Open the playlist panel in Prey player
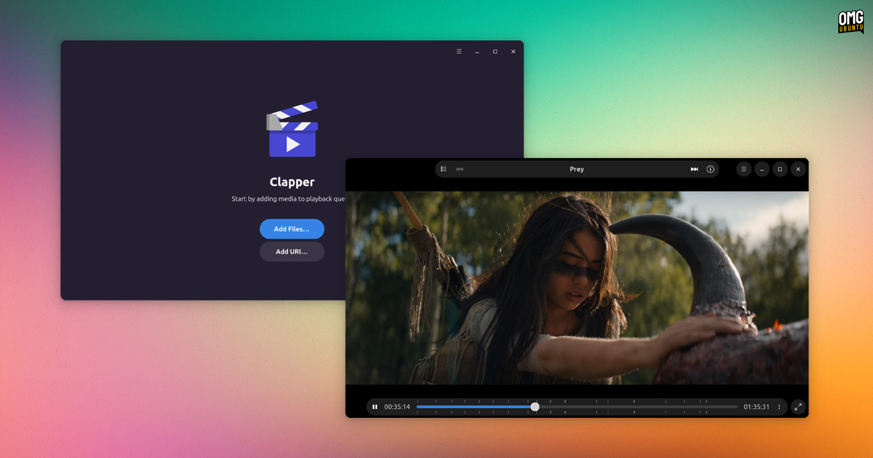 click(x=443, y=169)
